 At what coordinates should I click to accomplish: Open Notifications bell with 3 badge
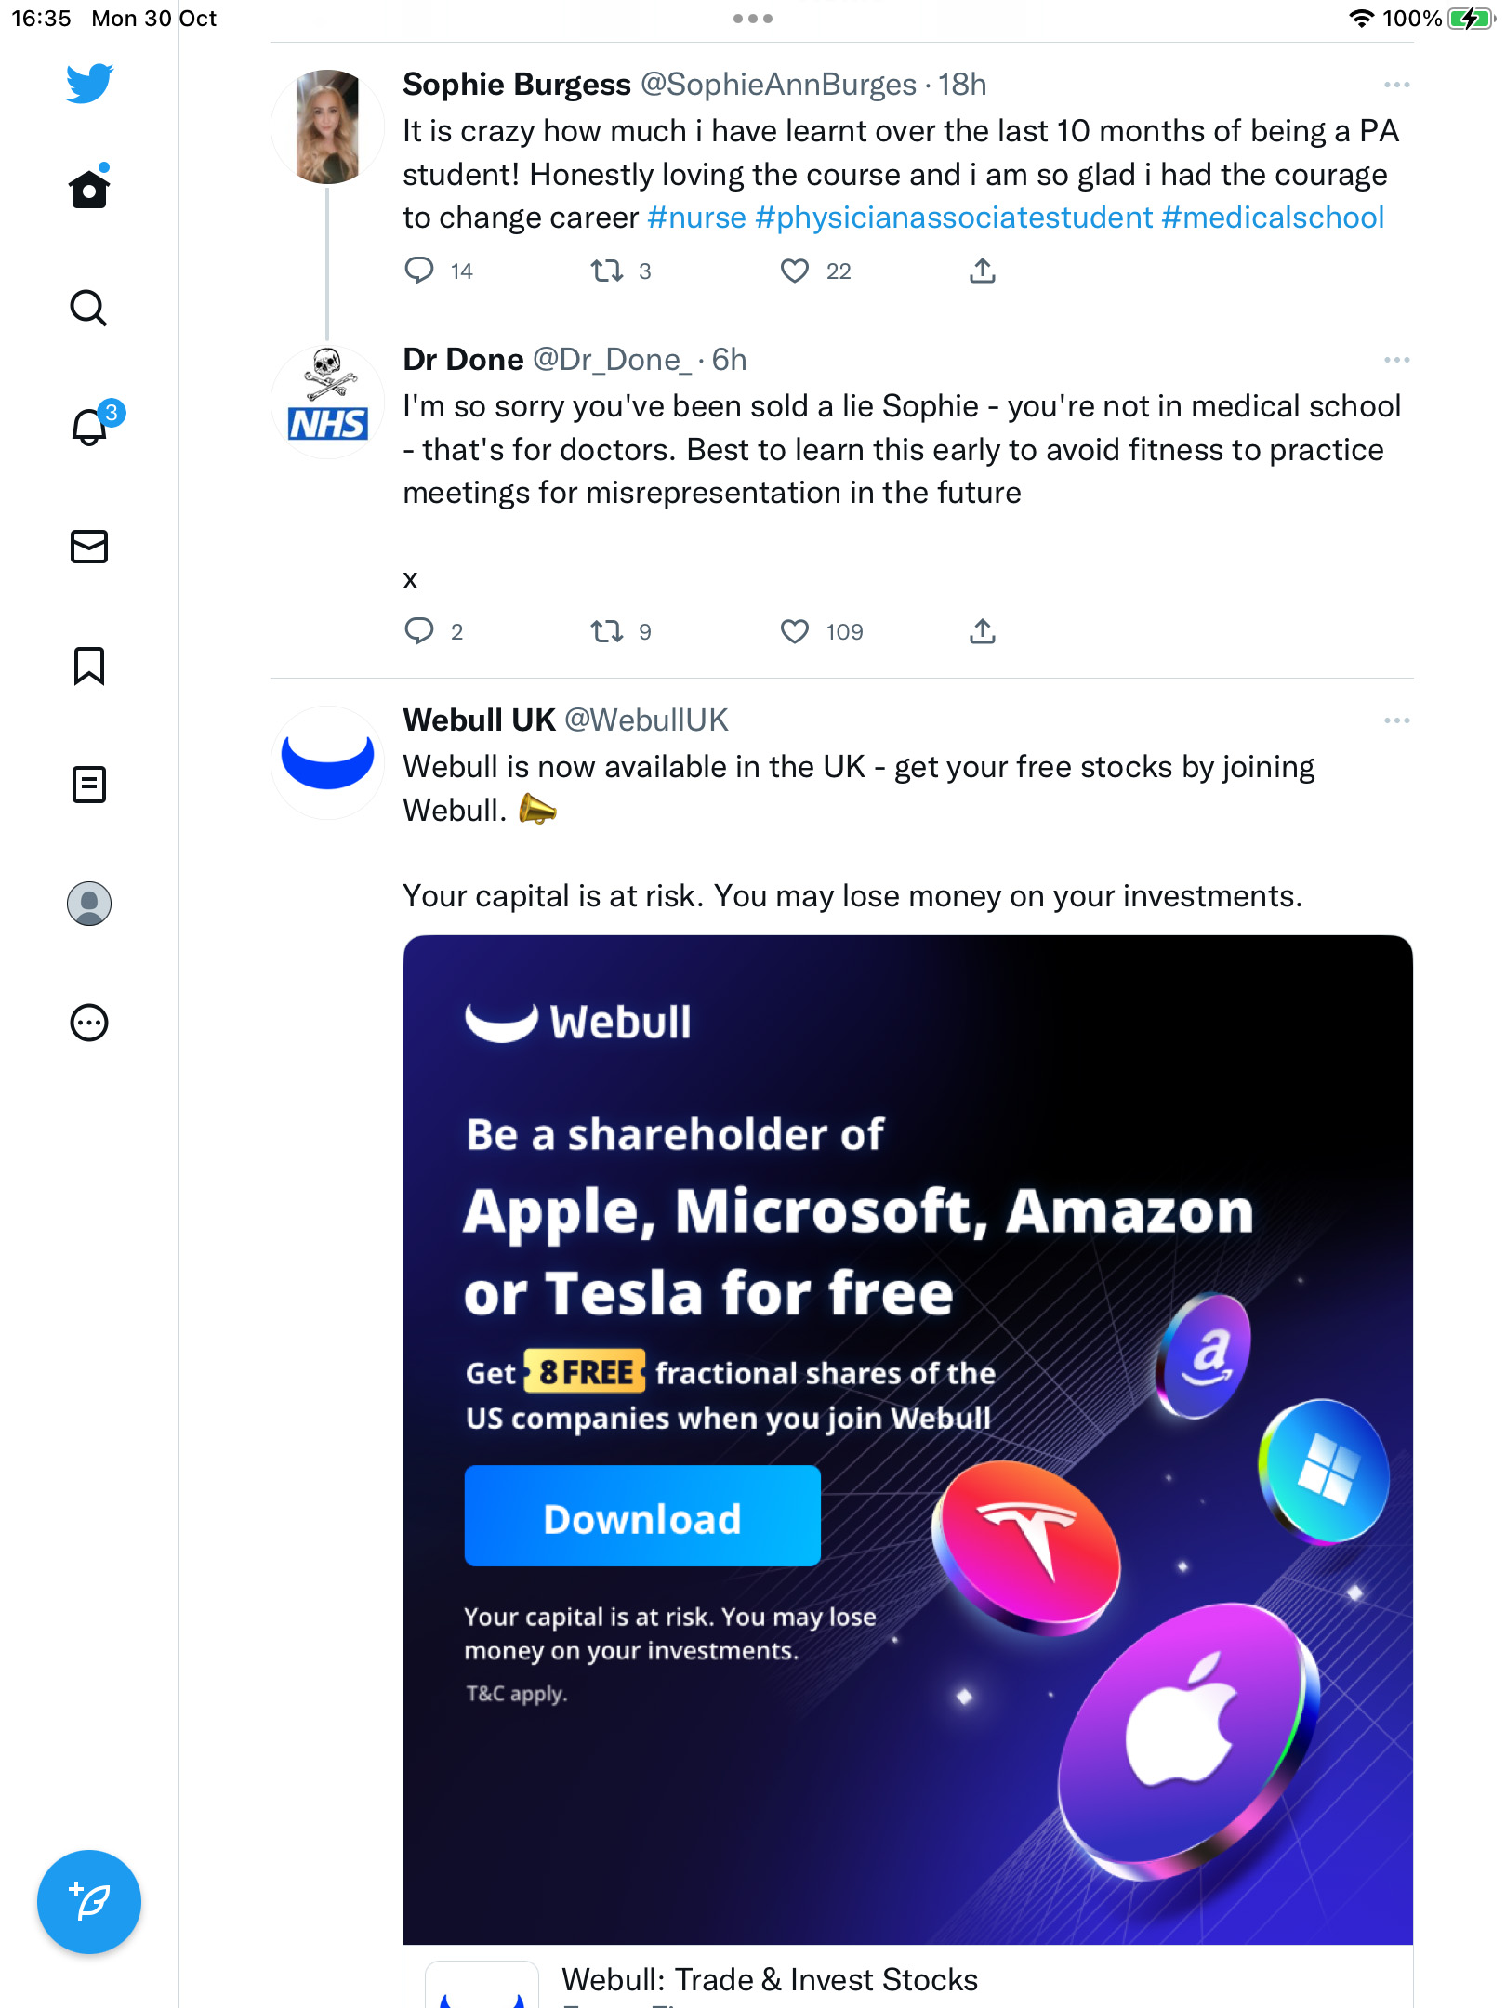tap(91, 425)
